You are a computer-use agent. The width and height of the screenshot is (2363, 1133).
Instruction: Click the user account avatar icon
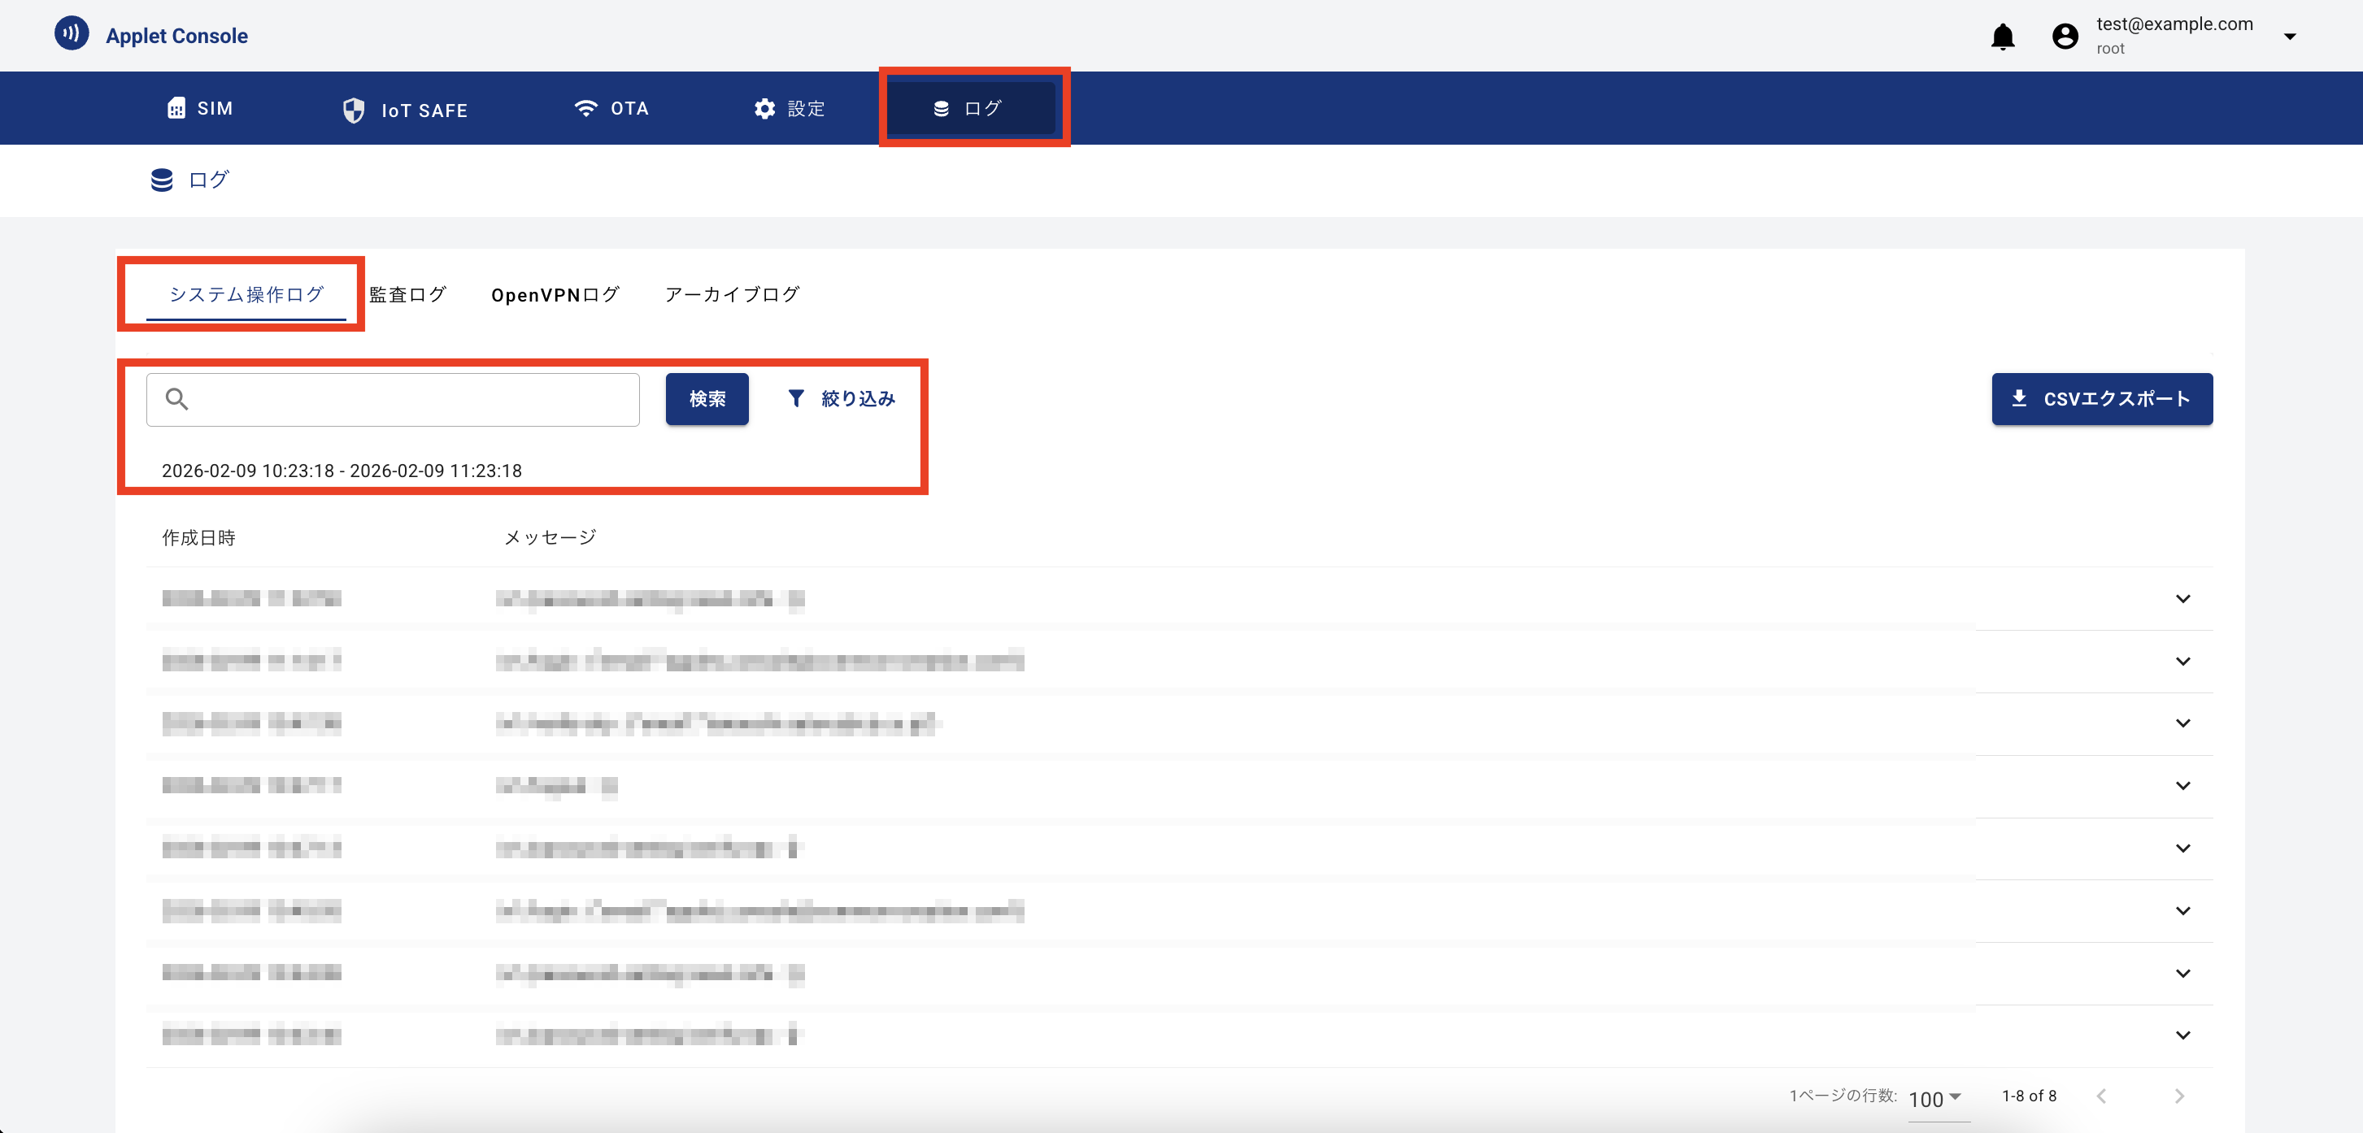[2064, 37]
